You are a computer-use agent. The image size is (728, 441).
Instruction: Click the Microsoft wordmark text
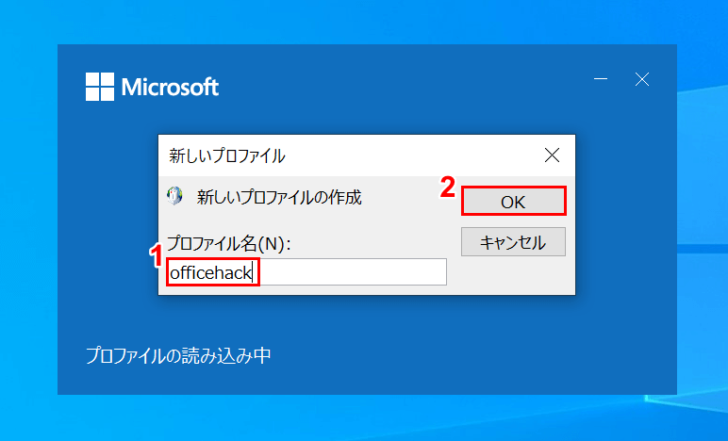click(x=170, y=88)
